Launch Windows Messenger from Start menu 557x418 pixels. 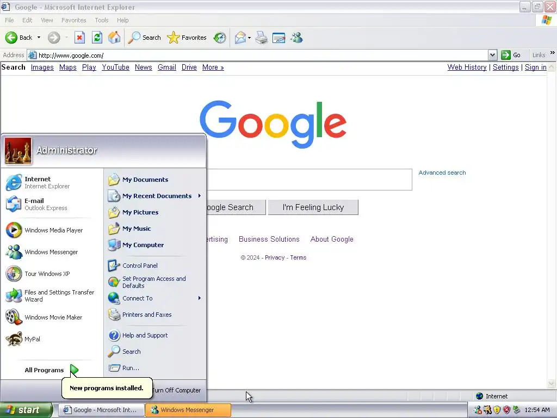click(52, 252)
